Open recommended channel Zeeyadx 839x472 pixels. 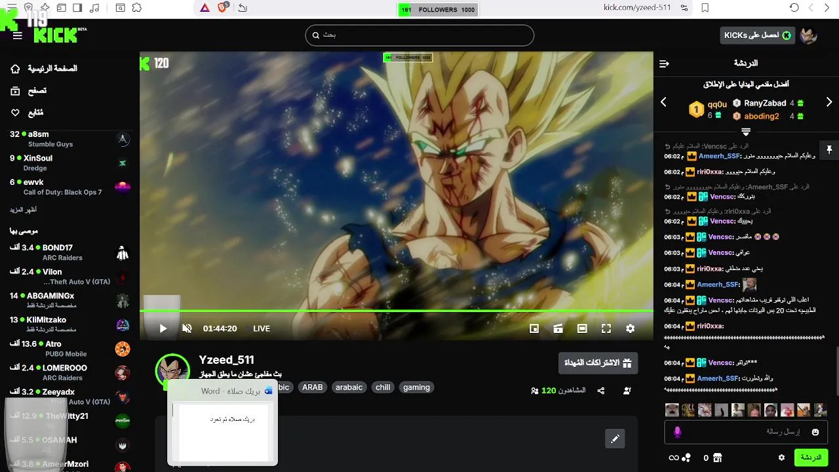pos(69,397)
